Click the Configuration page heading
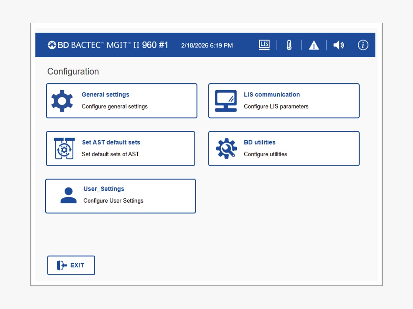Screen dimensions: 413x309 [x=73, y=71]
